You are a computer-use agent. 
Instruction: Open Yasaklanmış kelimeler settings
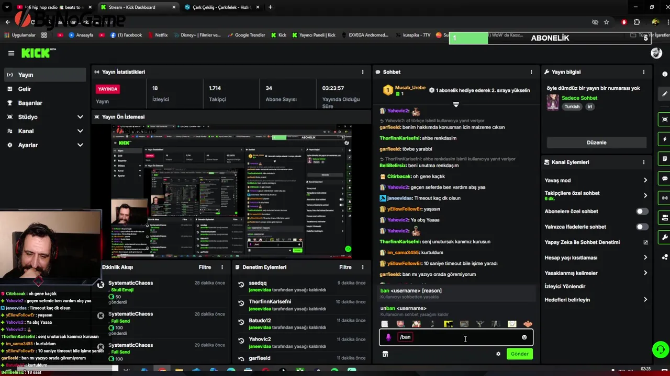[596, 273]
